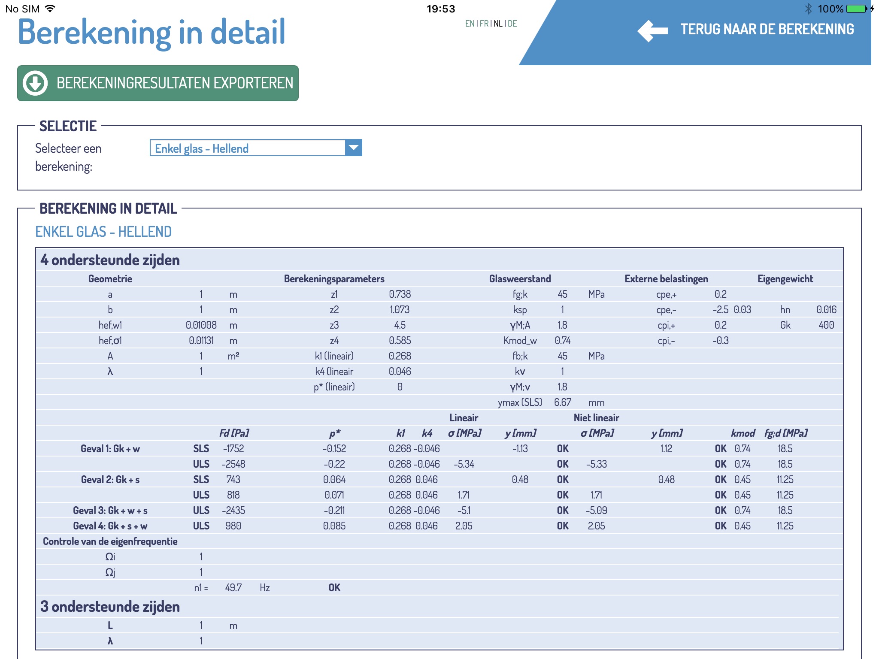Click the Geometrie column header
The height and width of the screenshot is (659, 879).
110,279
